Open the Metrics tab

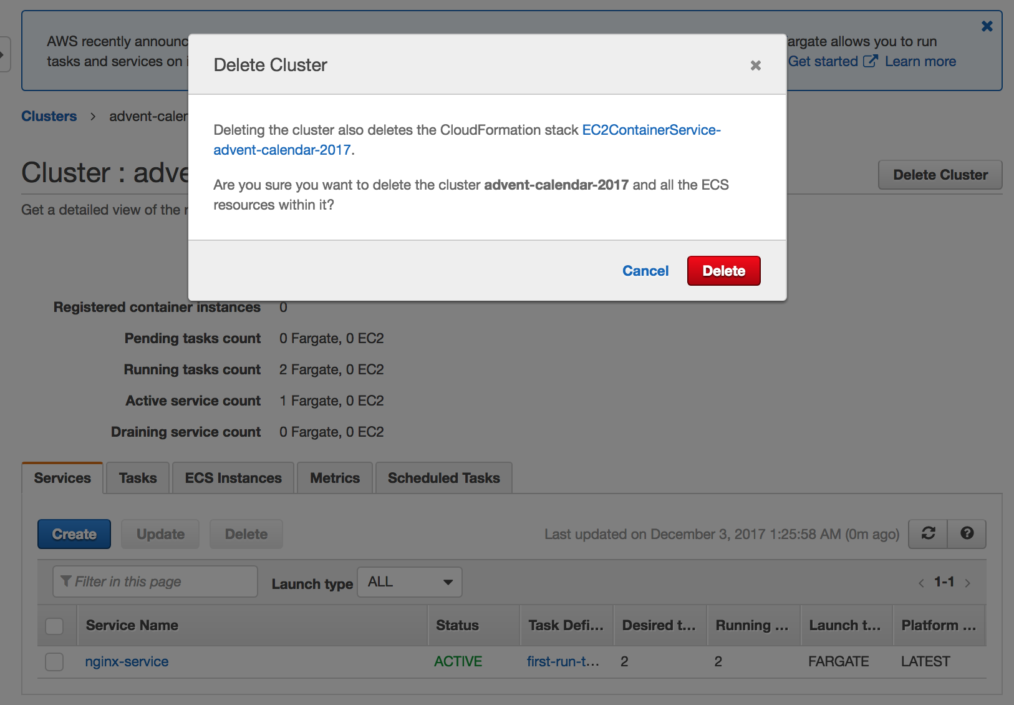335,478
